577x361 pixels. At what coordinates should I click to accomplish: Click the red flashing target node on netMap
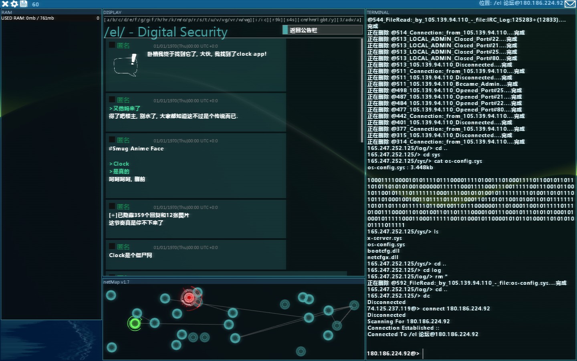tap(189, 298)
